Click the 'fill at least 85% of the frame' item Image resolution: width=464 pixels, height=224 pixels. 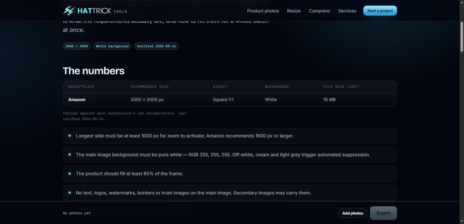pos(230,174)
